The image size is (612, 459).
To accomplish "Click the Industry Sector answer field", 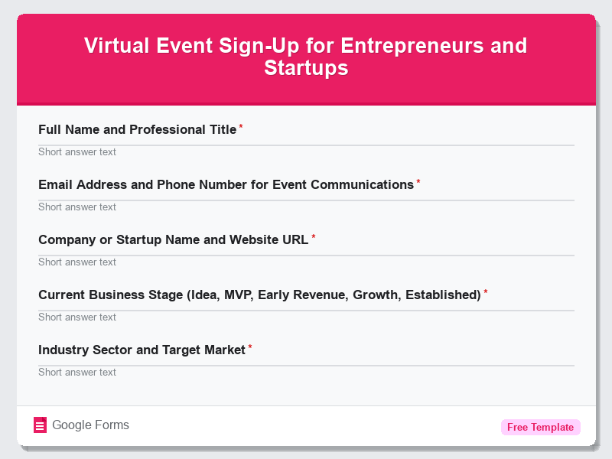I will tap(306, 372).
